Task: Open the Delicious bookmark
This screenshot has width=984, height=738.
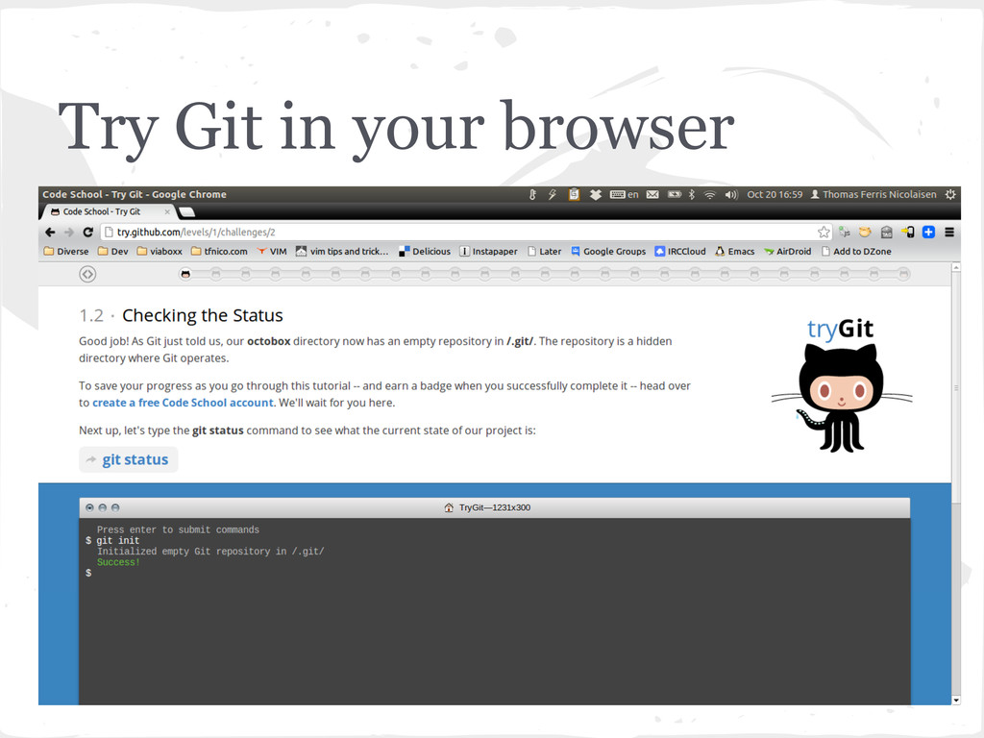Action: [x=424, y=252]
